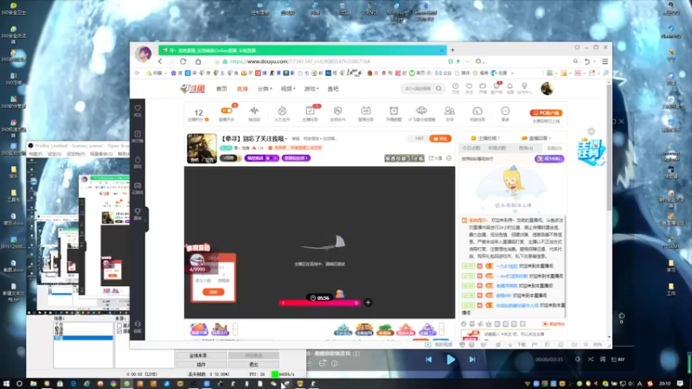Screen dimensions: 692x389
Task: Open the More three-dots circle icon
Action: tap(505, 111)
